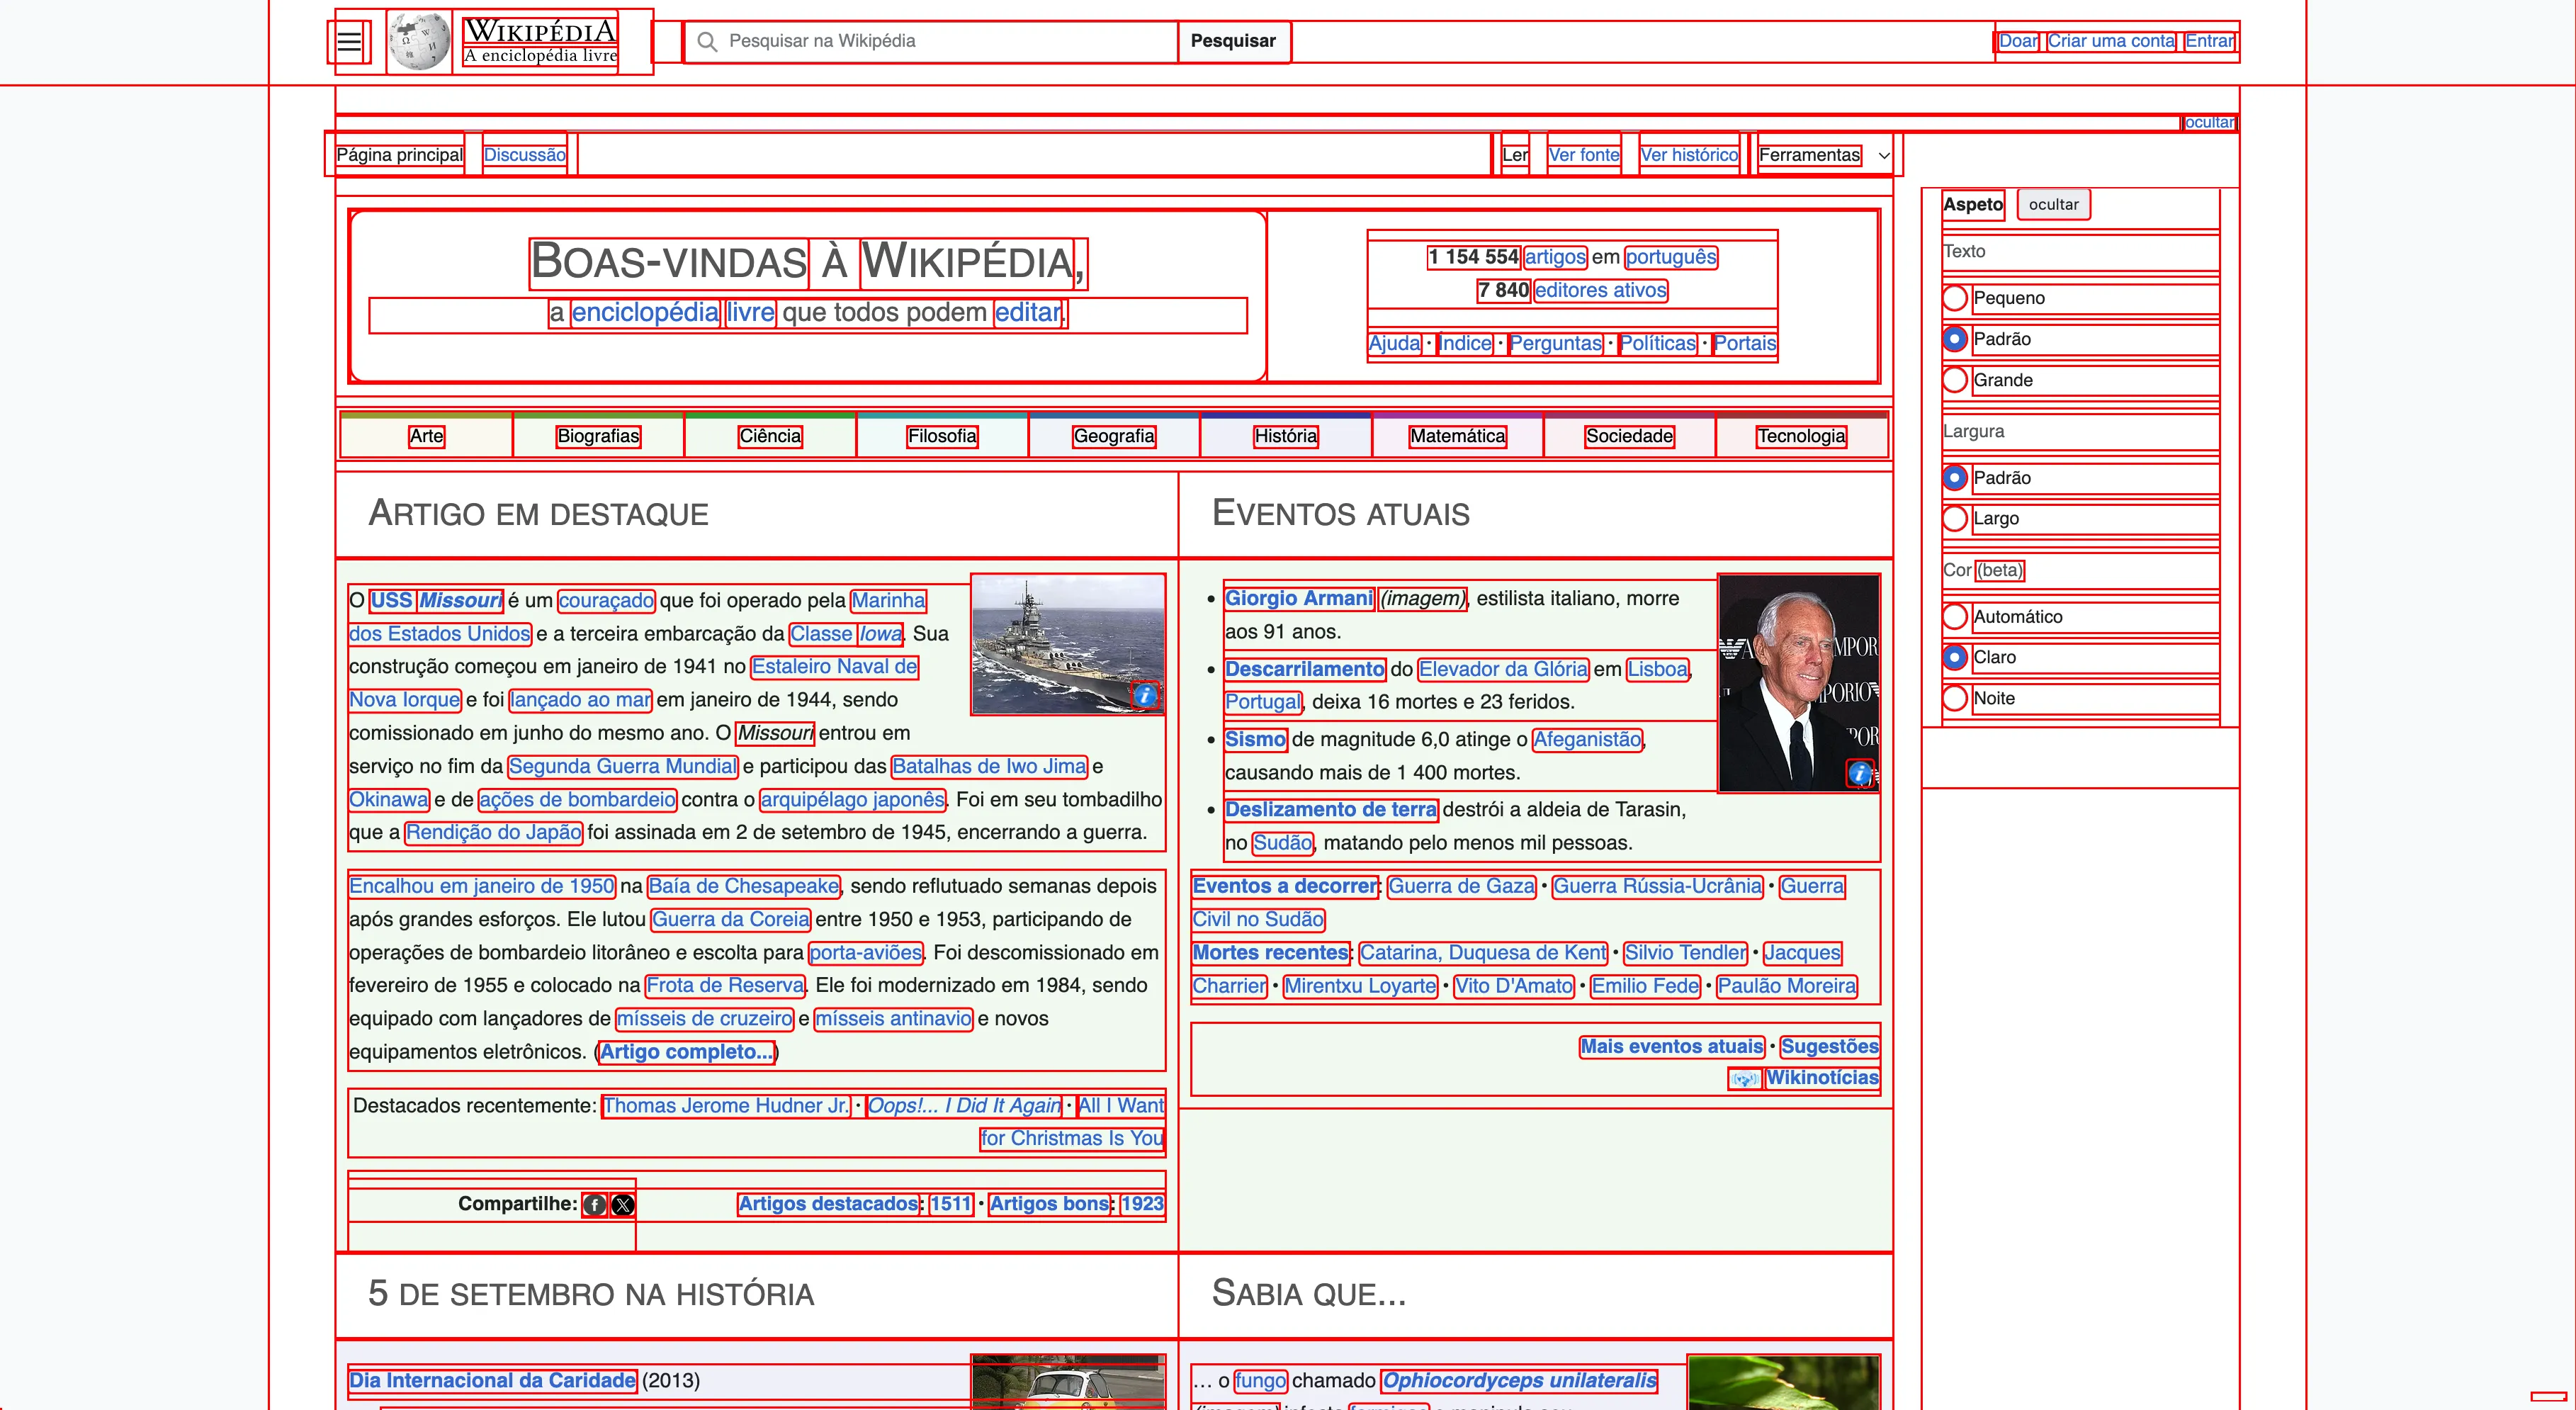Switch to the Discussão tab

coord(525,155)
